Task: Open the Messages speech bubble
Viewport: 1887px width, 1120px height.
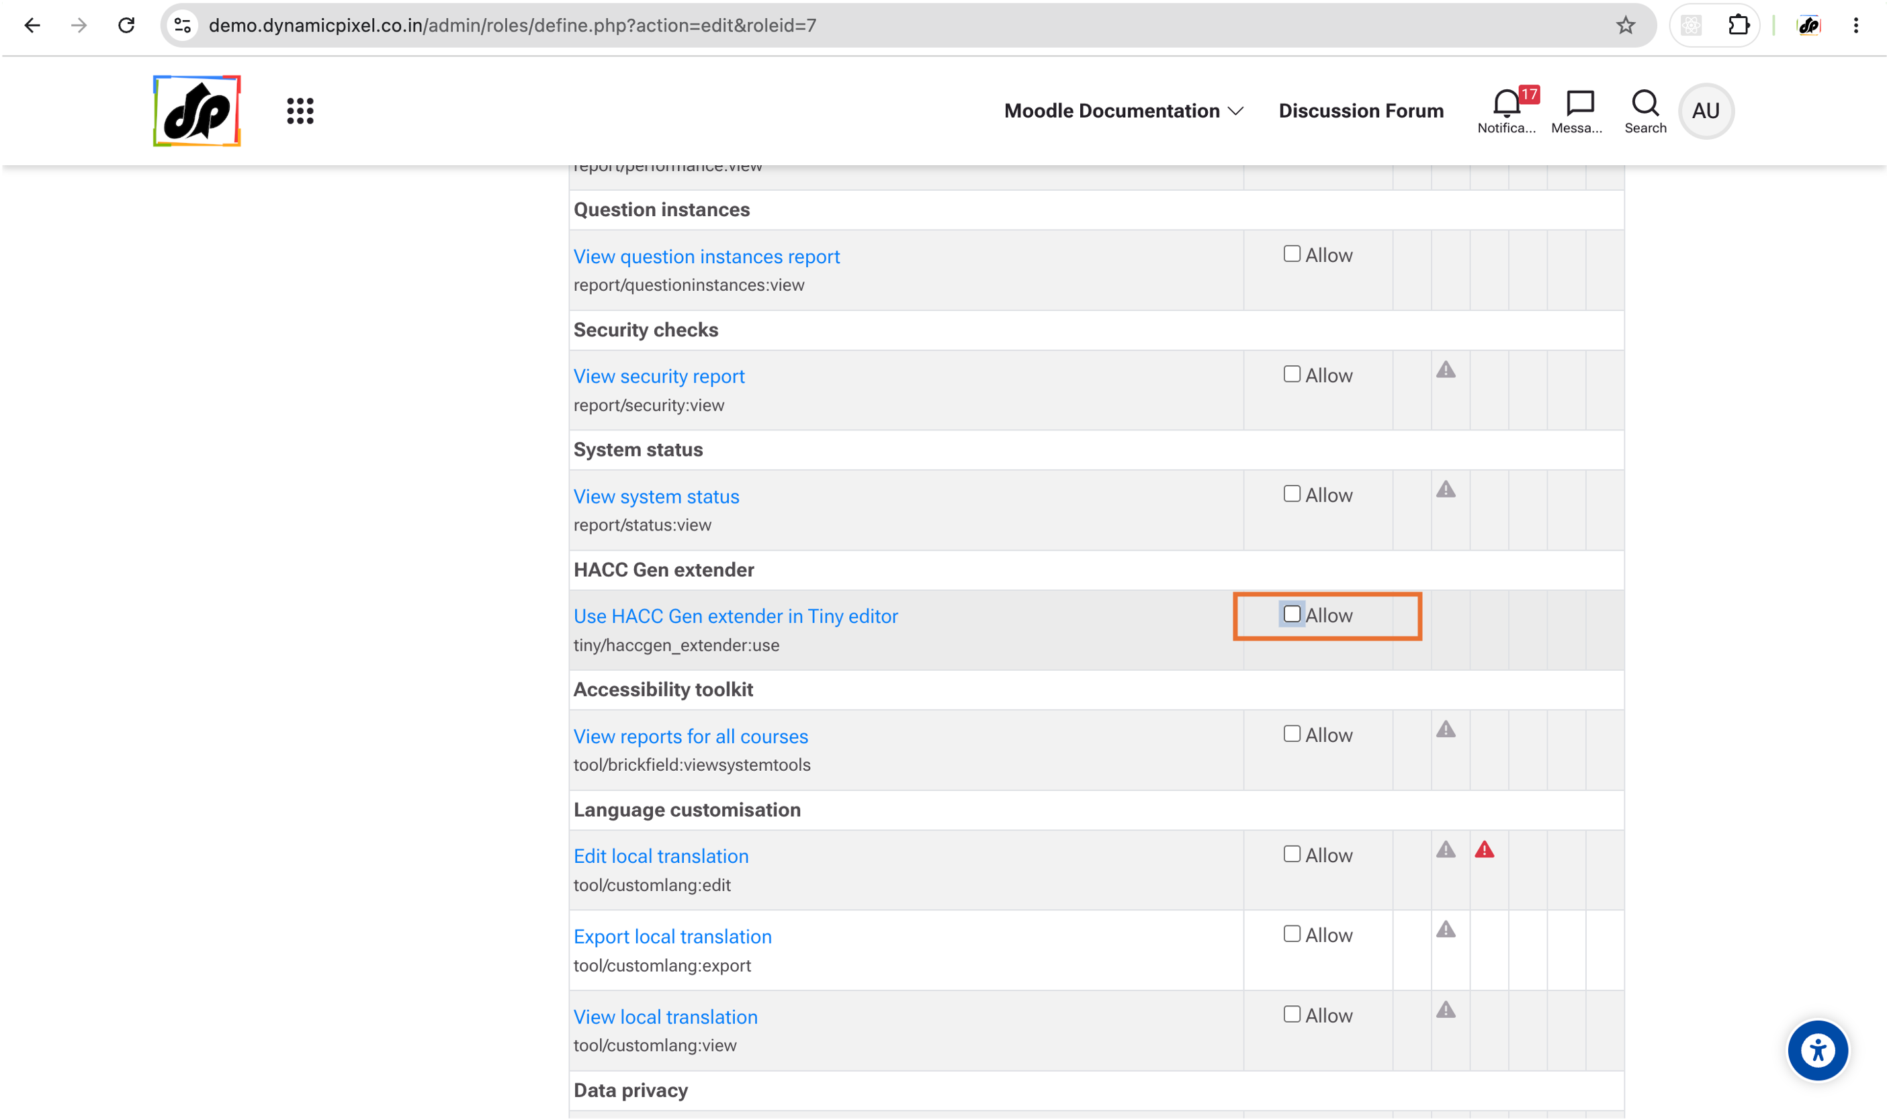Action: click(x=1577, y=111)
